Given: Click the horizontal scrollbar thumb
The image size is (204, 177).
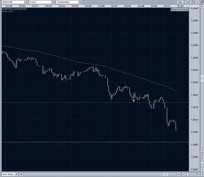Looking at the screenshot, I should [x=165, y=174].
